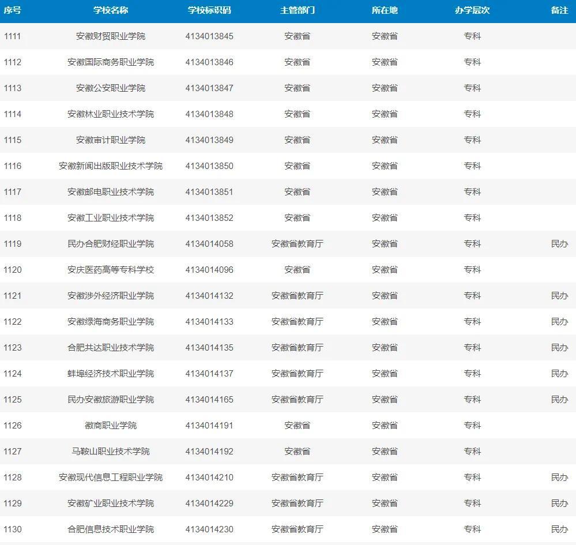
Task: Click school code 4134013850
Action: [209, 166]
